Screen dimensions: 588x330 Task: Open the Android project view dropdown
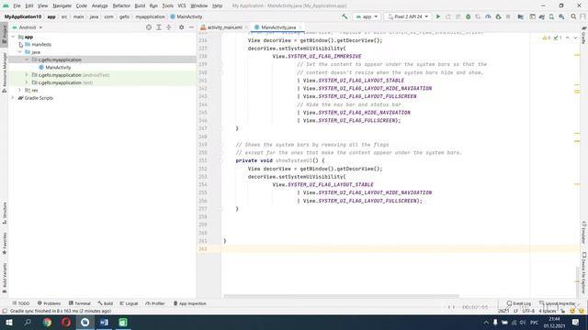pos(28,27)
